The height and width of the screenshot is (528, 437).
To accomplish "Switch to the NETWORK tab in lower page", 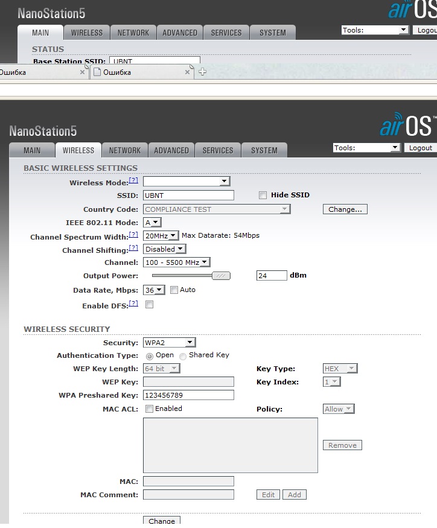I will pos(124,150).
